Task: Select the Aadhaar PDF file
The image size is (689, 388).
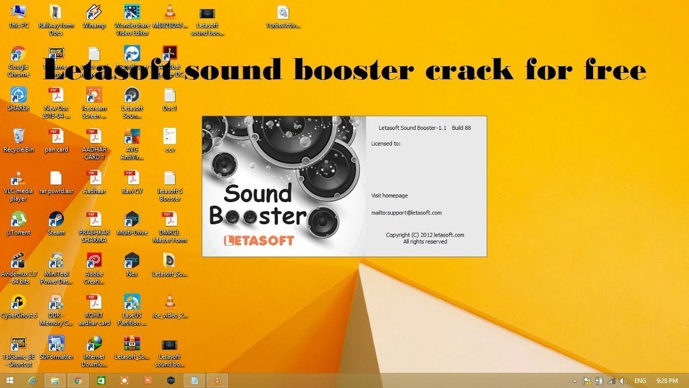Action: 94,182
